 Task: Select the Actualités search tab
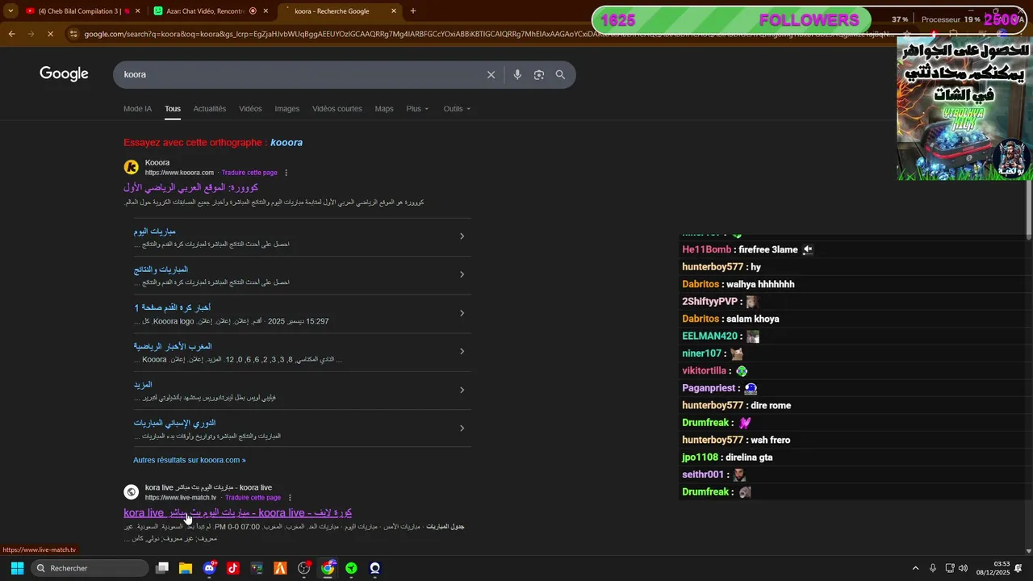coord(210,109)
